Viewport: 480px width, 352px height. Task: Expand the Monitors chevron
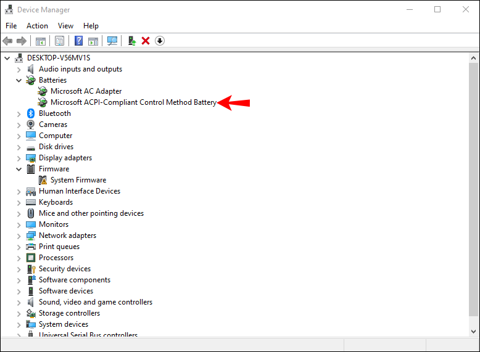tap(19, 225)
